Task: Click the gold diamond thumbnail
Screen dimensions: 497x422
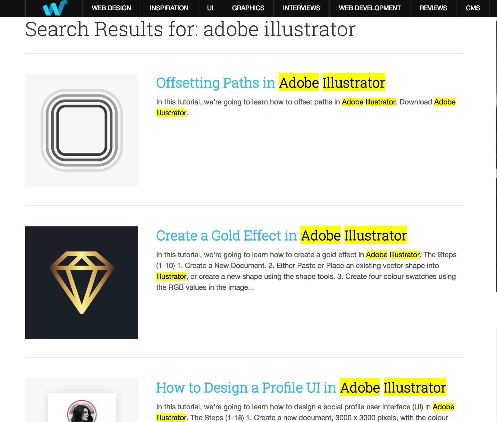Action: (81, 283)
